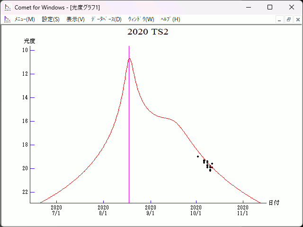303x227 pixels.
Task: Minimize the Comet for Windows window
Action: (248, 7)
